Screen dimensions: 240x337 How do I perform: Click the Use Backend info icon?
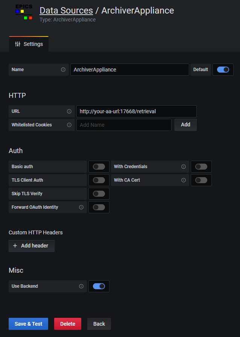pyautogui.click(x=81, y=286)
